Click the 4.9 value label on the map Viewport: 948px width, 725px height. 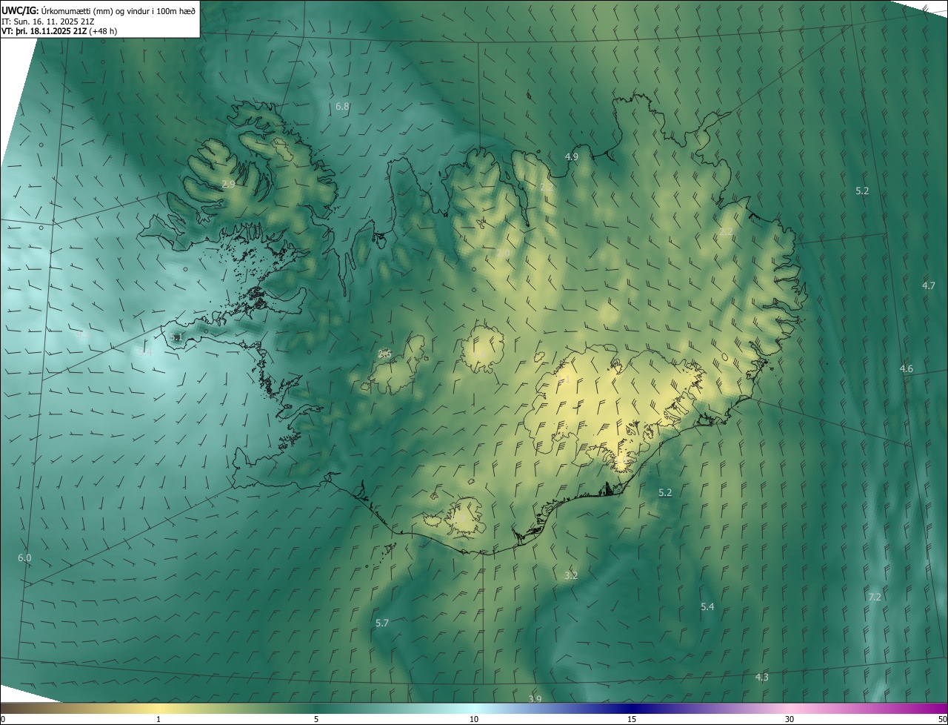(x=571, y=157)
